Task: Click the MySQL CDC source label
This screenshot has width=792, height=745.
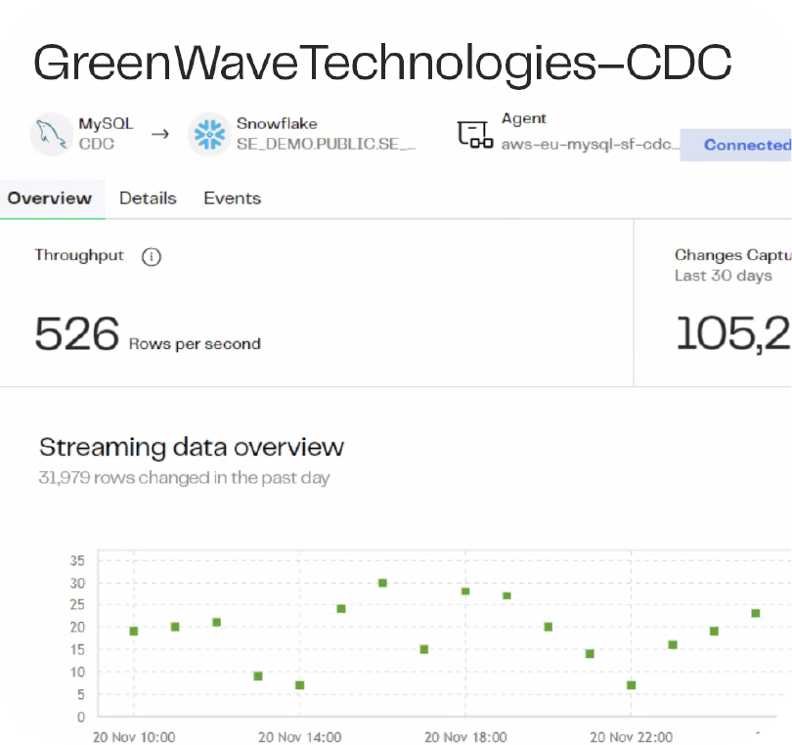Action: (106, 134)
